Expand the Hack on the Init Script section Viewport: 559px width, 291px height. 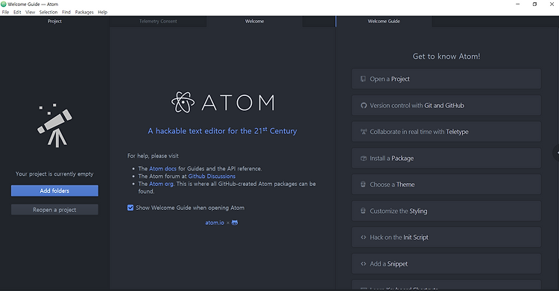tap(446, 237)
